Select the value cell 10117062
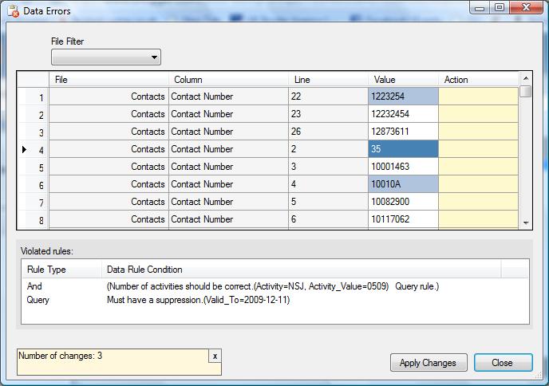549x386 pixels. (403, 219)
